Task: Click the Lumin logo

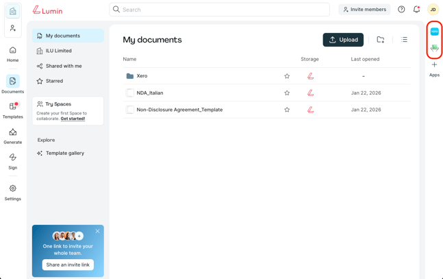Action: pyautogui.click(x=47, y=10)
